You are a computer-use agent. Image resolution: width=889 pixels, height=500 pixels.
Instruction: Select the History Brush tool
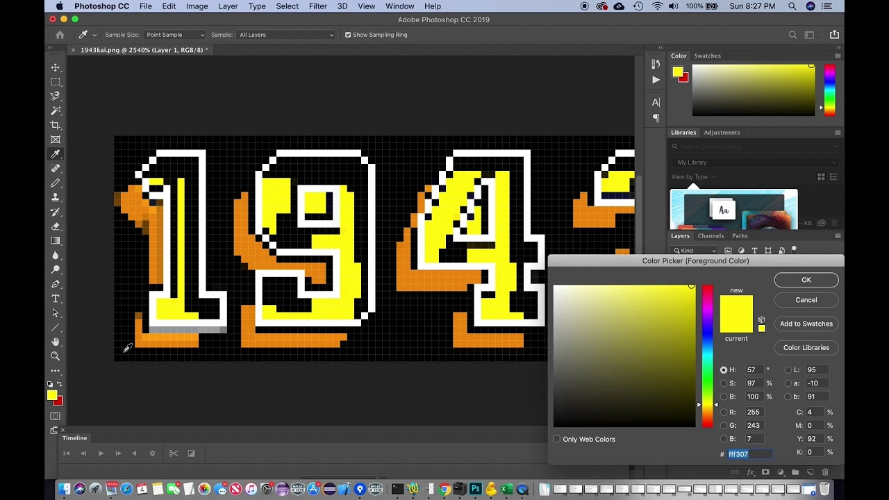[x=56, y=212]
